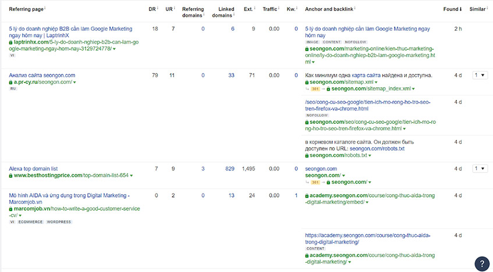Sort by the Found column header
The height and width of the screenshot is (272, 493).
click(452, 9)
